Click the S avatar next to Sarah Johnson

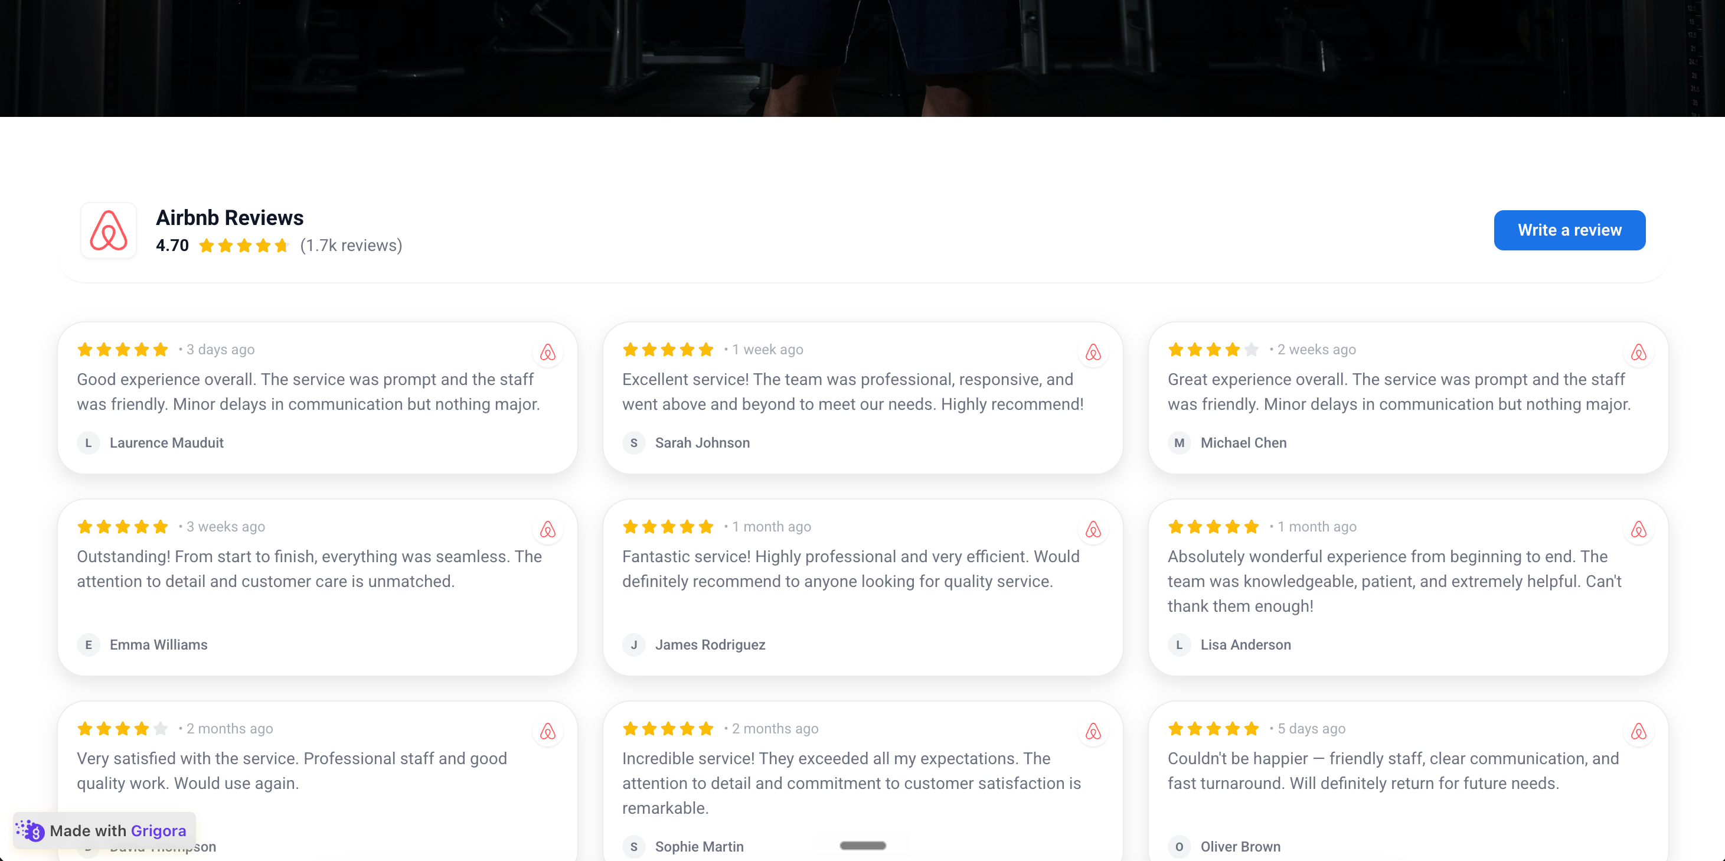click(633, 443)
